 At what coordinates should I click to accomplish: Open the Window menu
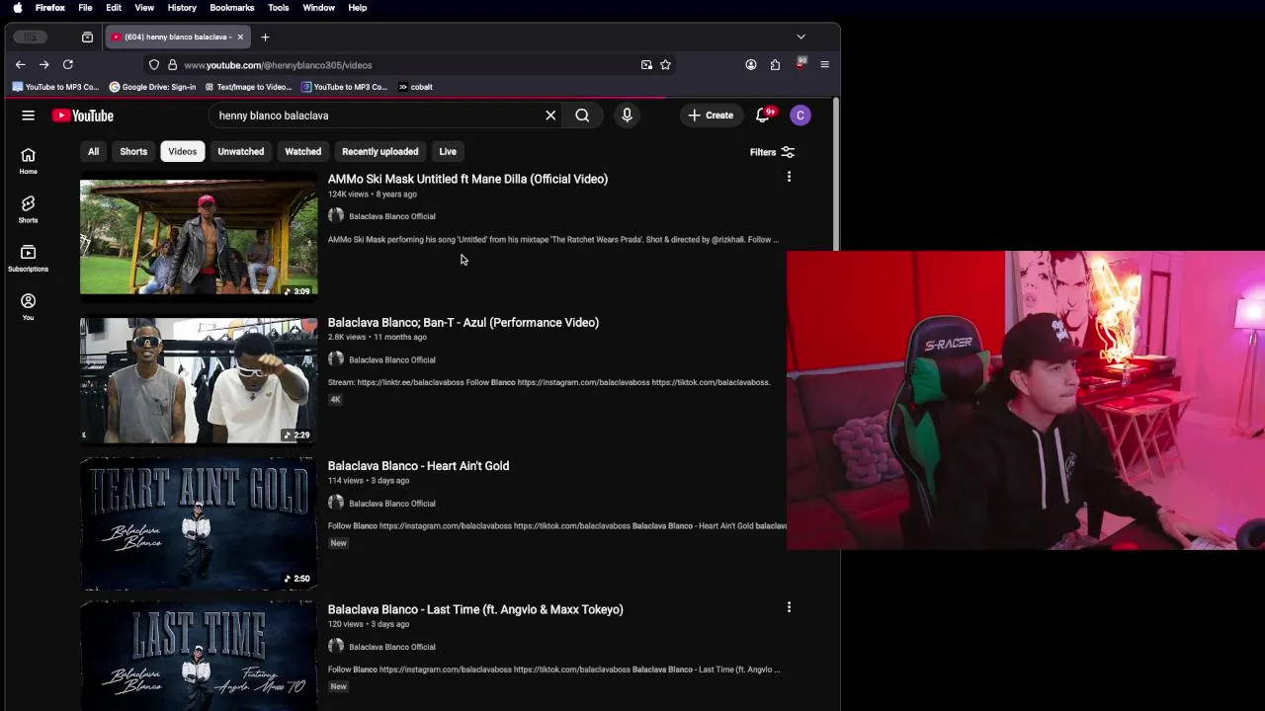pyautogui.click(x=318, y=8)
